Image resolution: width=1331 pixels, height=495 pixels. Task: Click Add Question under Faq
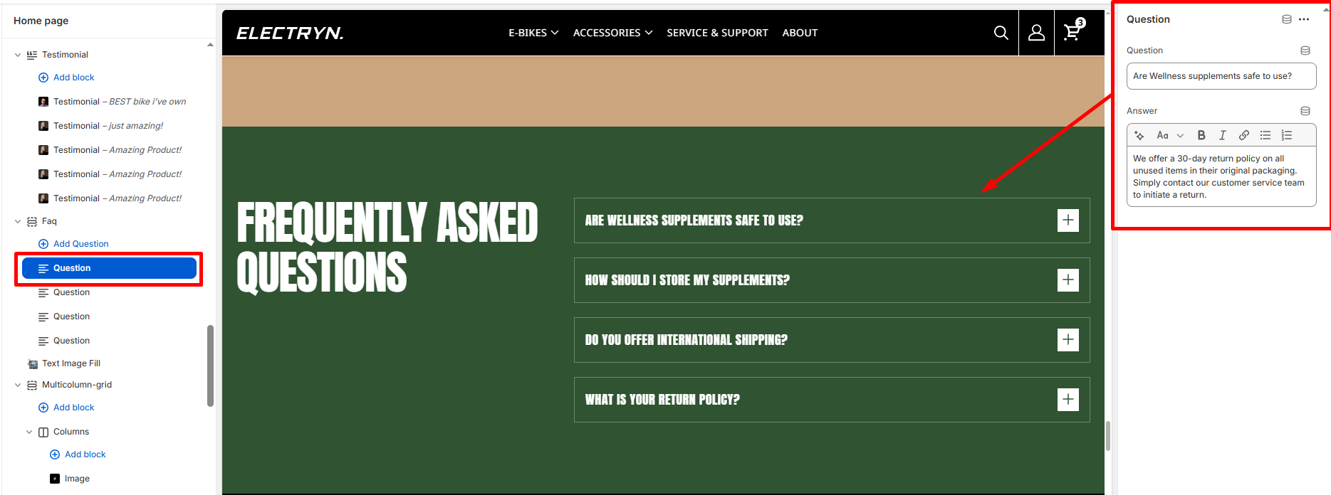click(80, 244)
